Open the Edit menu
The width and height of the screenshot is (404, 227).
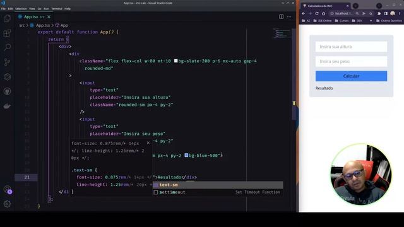(10, 9)
